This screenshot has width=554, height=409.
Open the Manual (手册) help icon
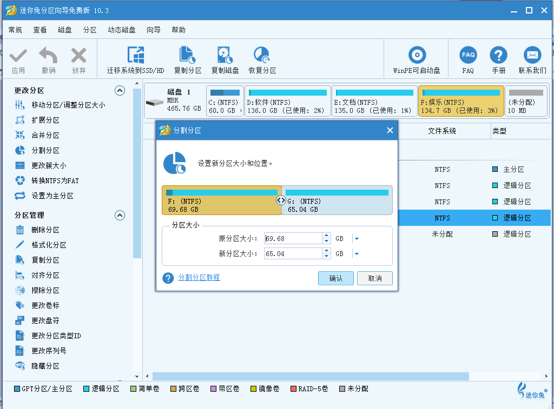[x=498, y=55]
